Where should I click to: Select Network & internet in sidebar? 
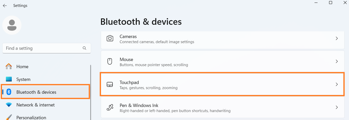[x=36, y=105]
